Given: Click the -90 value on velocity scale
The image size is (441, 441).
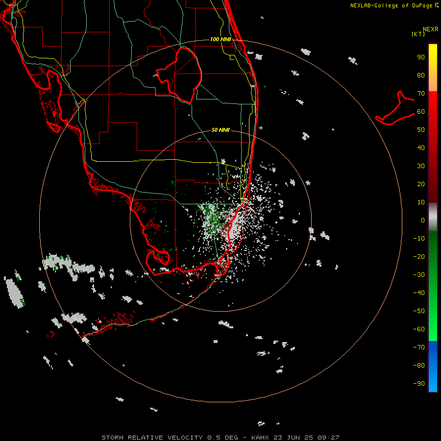Looking at the screenshot, I should coord(419,383).
